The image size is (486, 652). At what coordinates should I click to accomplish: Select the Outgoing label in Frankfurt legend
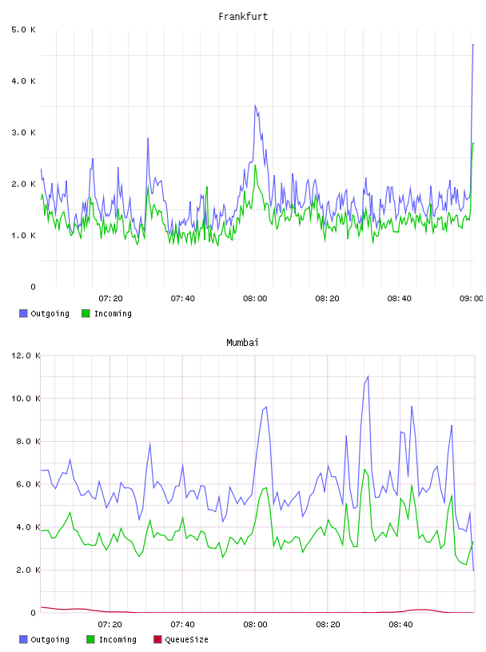(50, 313)
